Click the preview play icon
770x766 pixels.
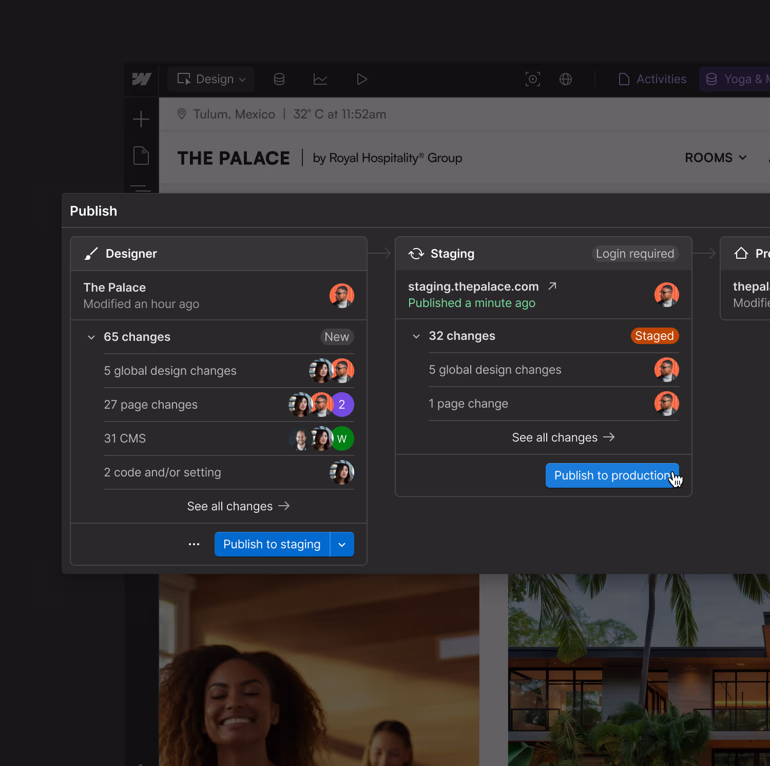click(x=362, y=79)
